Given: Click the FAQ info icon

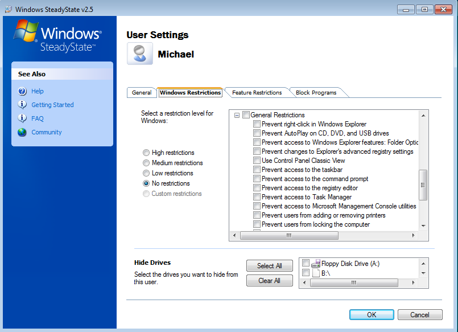Looking at the screenshot, I should [x=22, y=118].
